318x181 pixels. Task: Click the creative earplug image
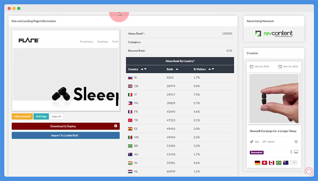pos(274,98)
